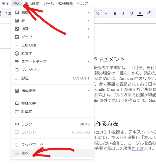This screenshot has width=156, height=164.
Task: Expand the 表 submenu arrow
Action: 89,21
